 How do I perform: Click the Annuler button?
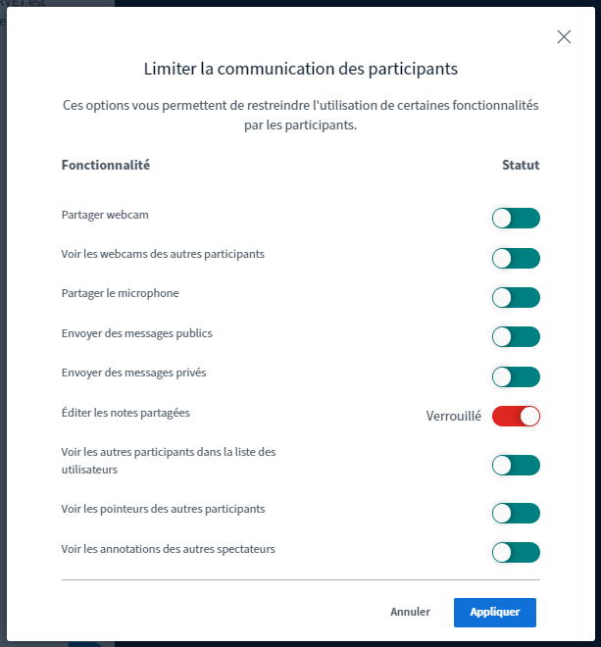click(410, 612)
